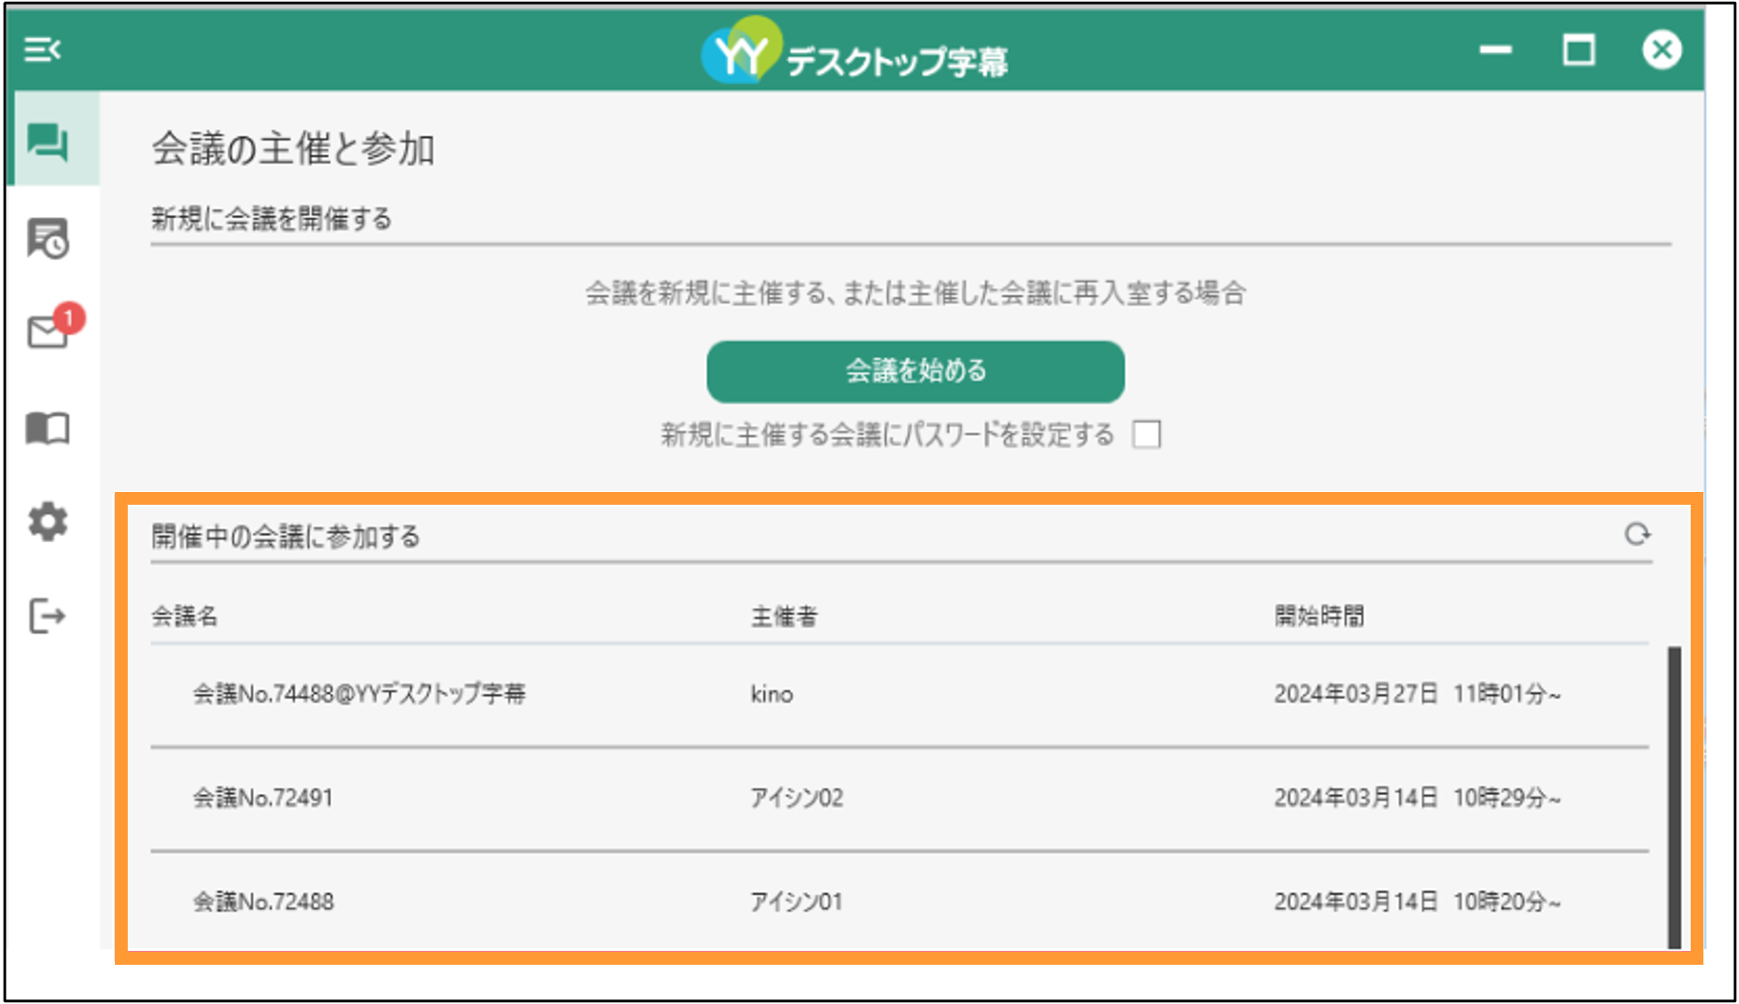Maximize the application window

coord(1578,49)
